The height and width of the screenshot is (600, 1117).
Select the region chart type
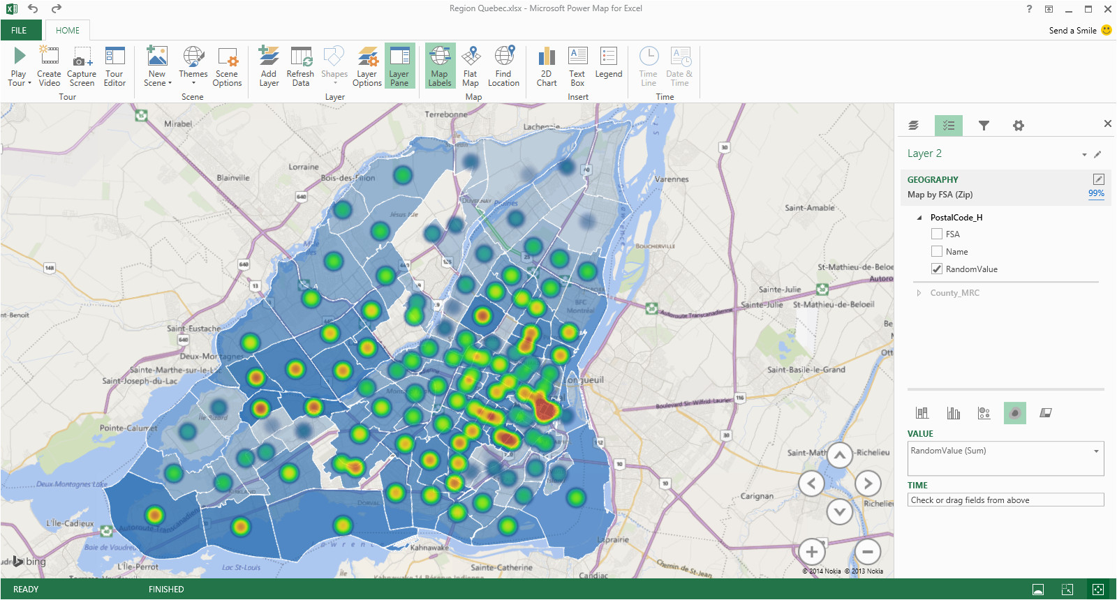(x=1046, y=413)
